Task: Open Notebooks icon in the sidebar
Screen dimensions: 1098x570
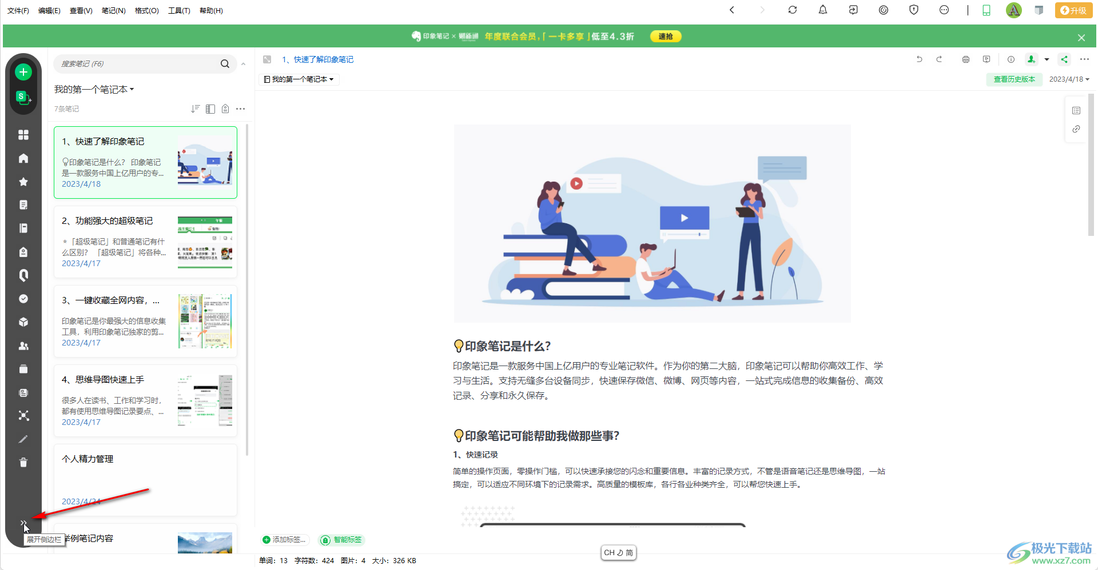Action: [x=23, y=228]
